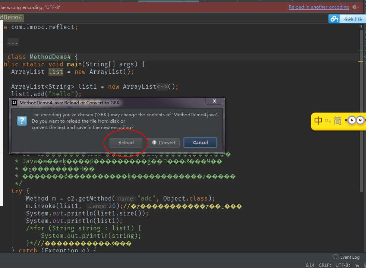This screenshot has height=268, width=366.
Task: Click the Event Log speech bubble icon
Action: [335, 257]
